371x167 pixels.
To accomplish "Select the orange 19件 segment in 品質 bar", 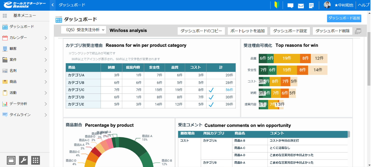I will (287, 59).
